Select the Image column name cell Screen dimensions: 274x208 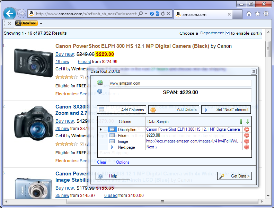[131, 141]
